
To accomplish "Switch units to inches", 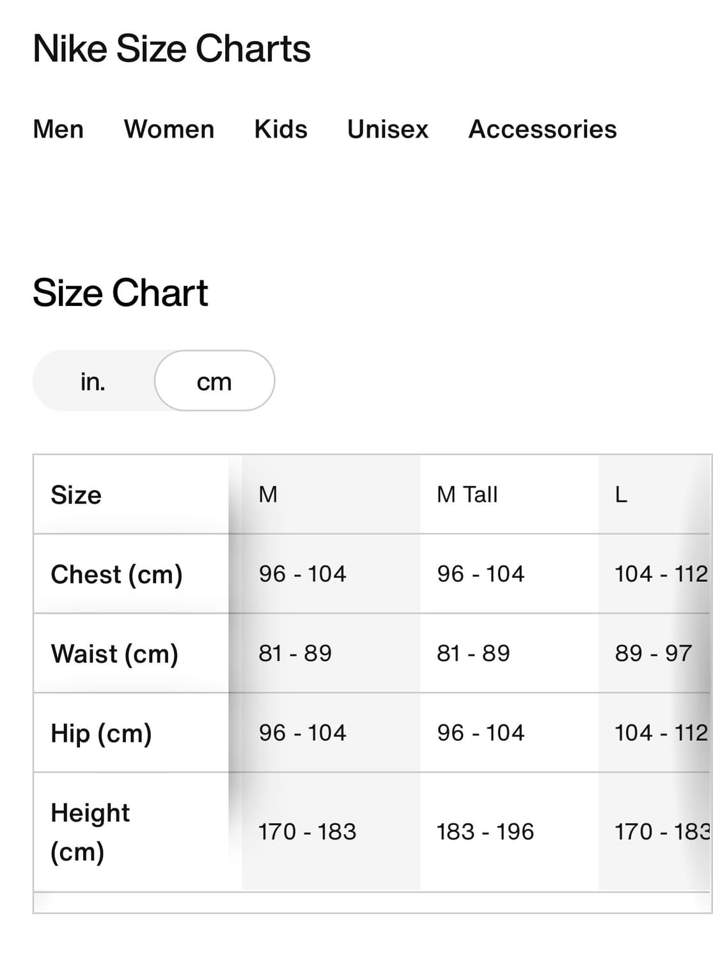I will (x=93, y=381).
